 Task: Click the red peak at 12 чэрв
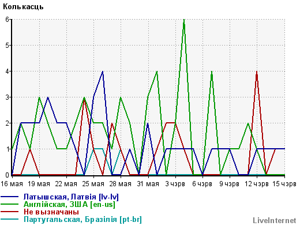coord(257,72)
